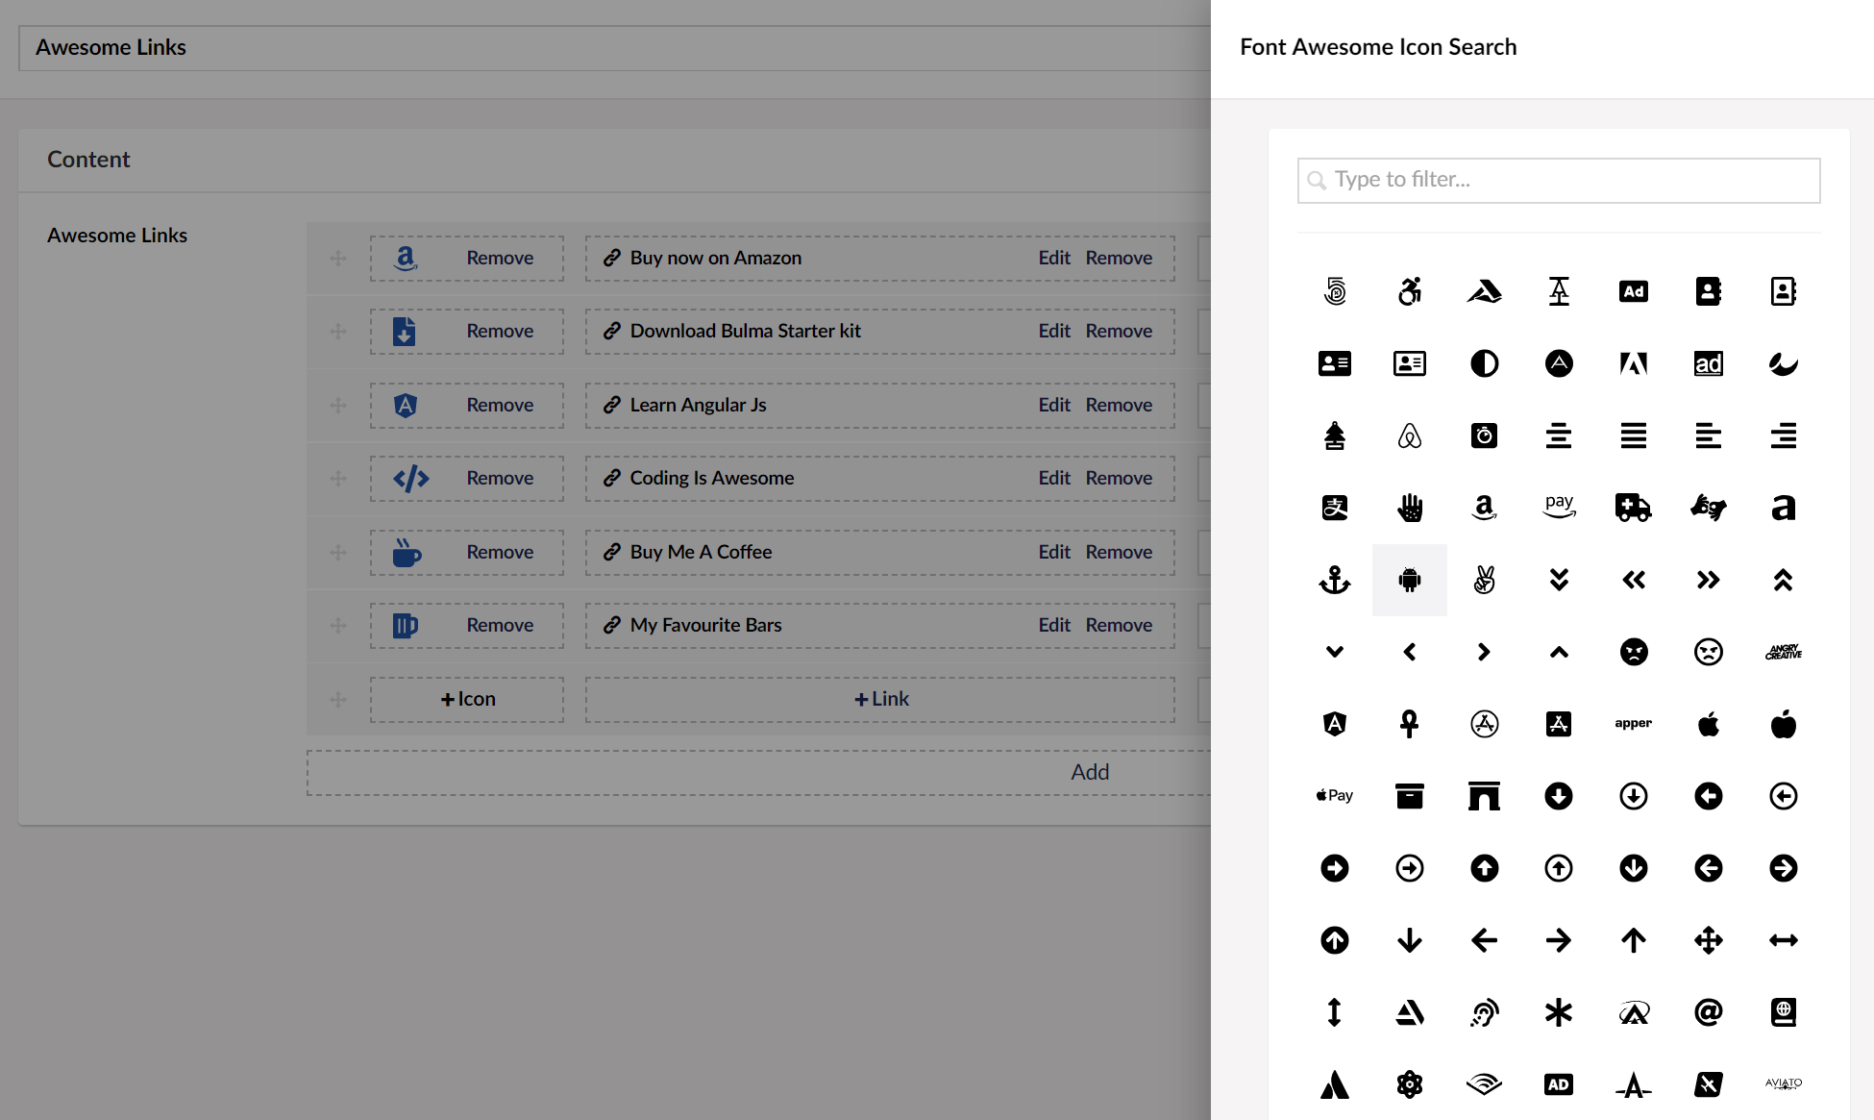Choose the adjust half-circle icon
Viewport: 1874px width, 1120px height.
(1484, 363)
